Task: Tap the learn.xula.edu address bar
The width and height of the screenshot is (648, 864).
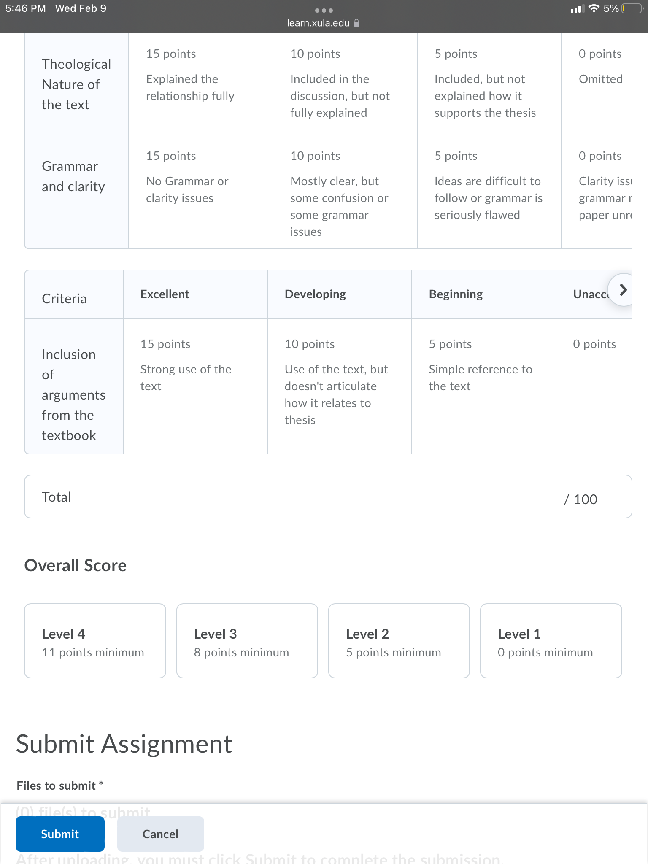Action: pos(323,23)
